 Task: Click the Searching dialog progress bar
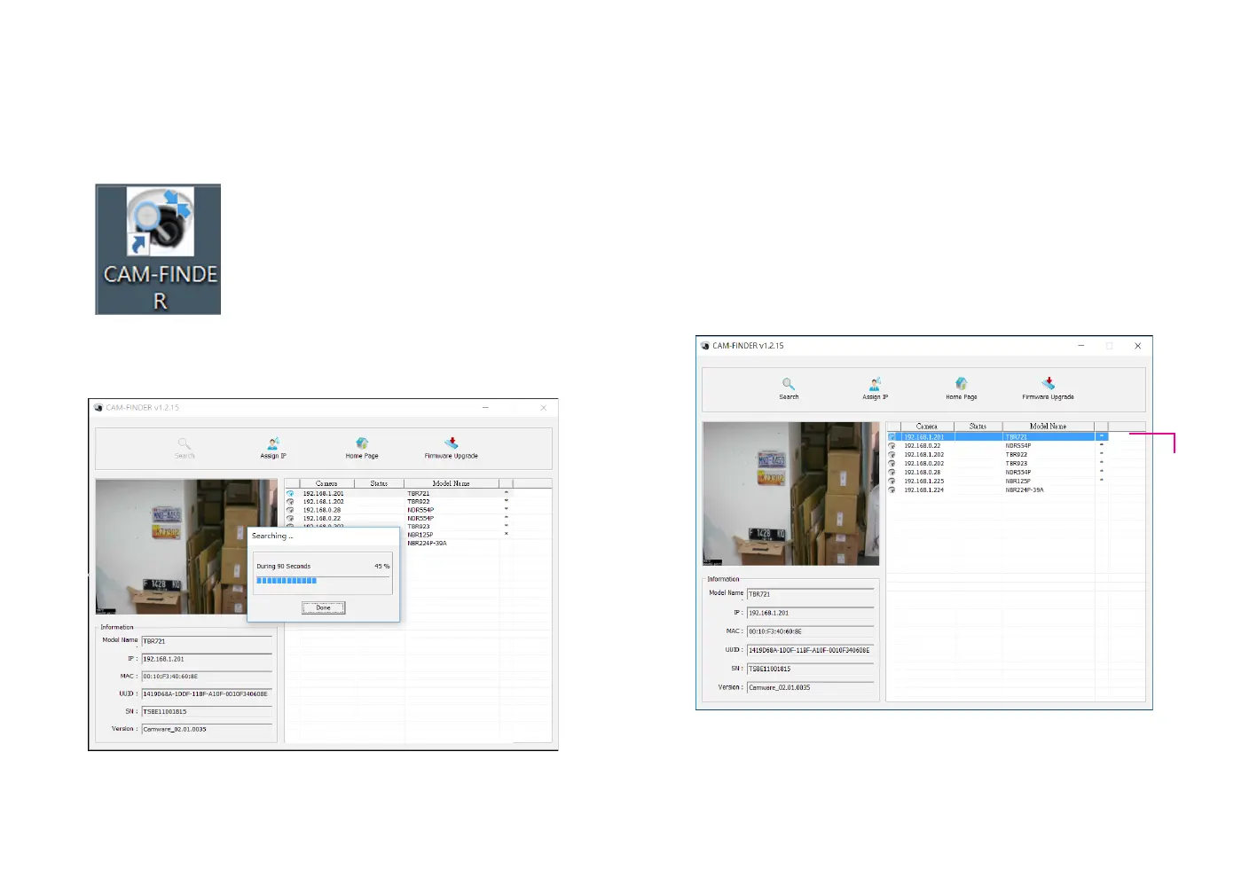(324, 581)
